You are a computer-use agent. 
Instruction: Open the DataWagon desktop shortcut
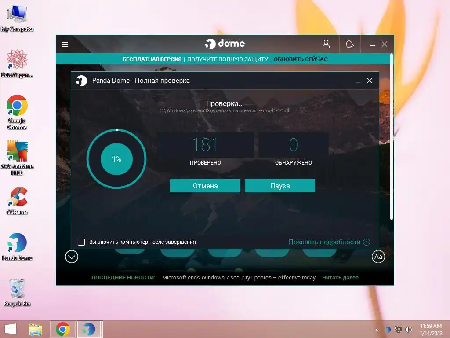tap(17, 64)
